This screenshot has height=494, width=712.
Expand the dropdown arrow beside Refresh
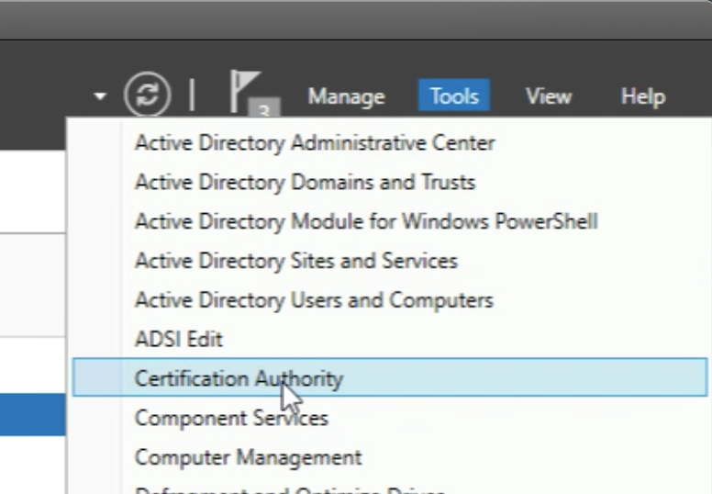(100, 96)
